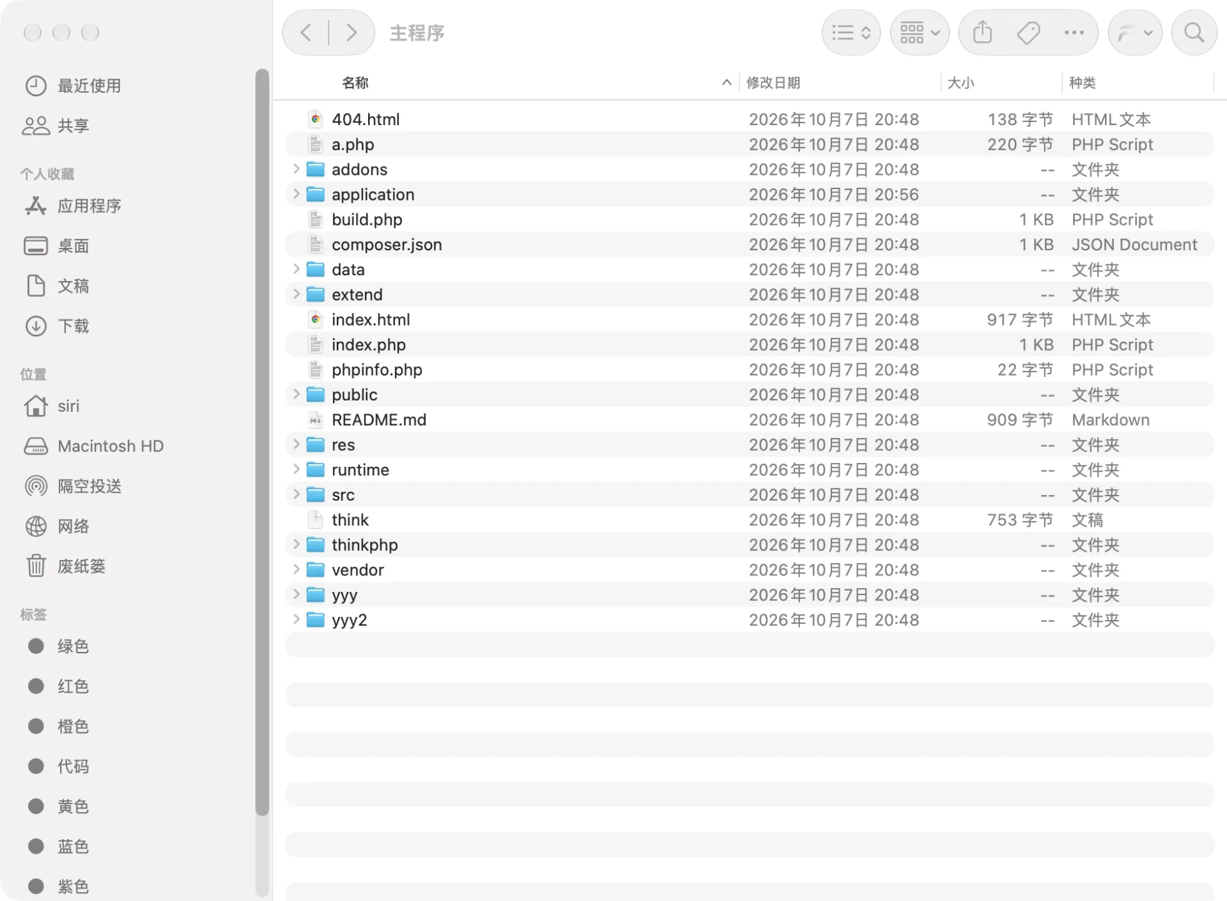This screenshot has width=1227, height=901.
Task: Open the search magnifier
Action: click(x=1194, y=33)
